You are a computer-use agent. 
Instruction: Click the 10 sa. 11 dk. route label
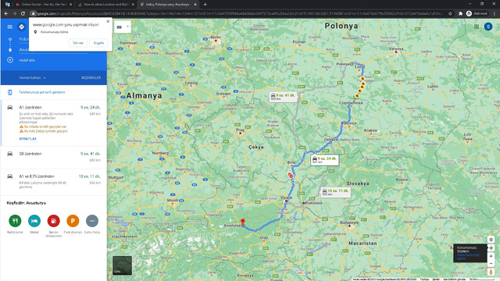click(336, 192)
